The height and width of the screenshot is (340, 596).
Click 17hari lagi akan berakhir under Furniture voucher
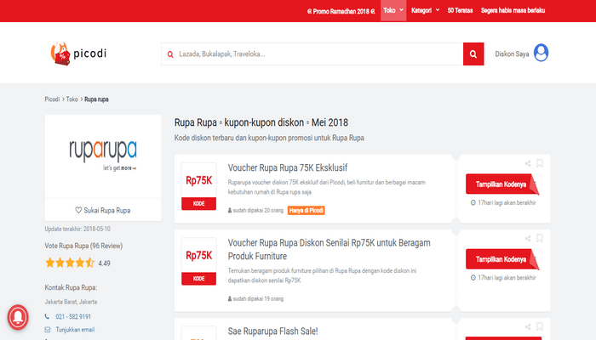[x=507, y=278]
